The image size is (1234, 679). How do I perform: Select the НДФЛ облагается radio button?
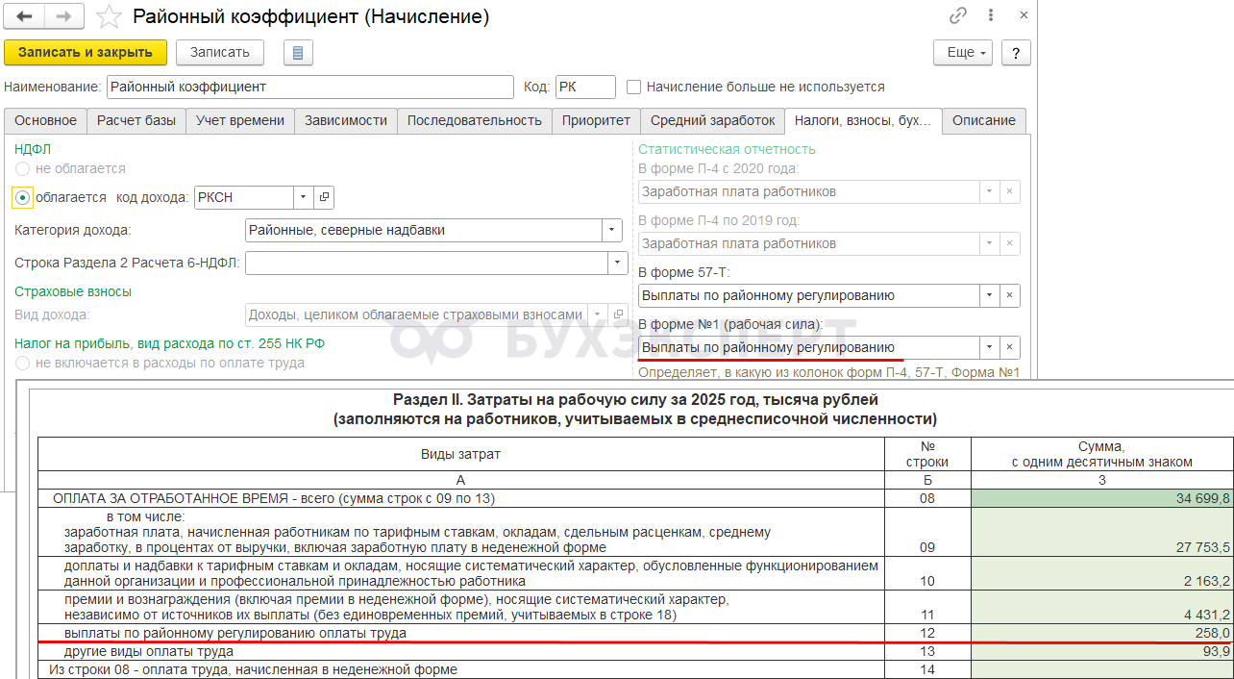(22, 197)
